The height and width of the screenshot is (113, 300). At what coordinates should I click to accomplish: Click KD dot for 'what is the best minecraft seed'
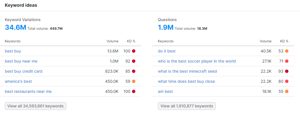pyautogui.click(x=287, y=71)
